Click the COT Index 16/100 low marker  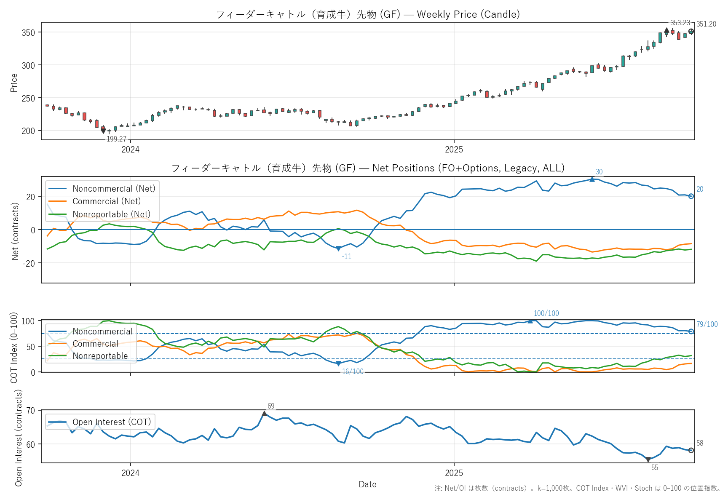point(338,364)
